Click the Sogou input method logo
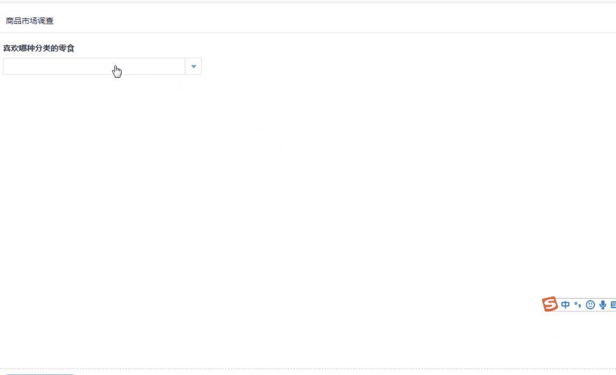This screenshot has width=616, height=375. pyautogui.click(x=550, y=304)
